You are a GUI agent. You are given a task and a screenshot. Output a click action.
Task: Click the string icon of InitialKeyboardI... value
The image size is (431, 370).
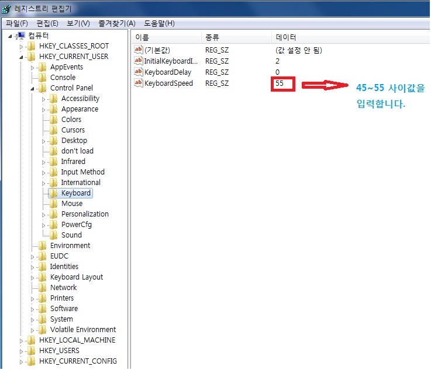point(139,61)
